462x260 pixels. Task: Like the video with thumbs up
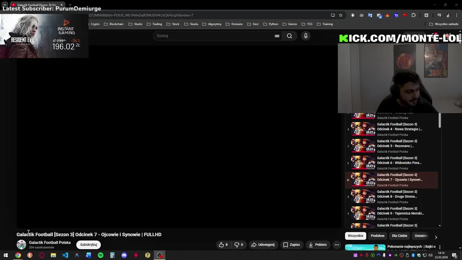223,244
